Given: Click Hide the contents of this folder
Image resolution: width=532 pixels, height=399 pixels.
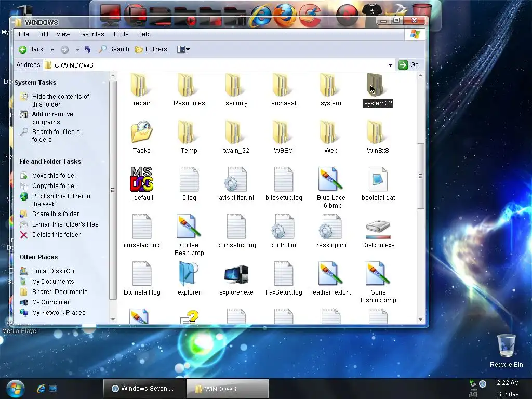Looking at the screenshot, I should [60, 100].
